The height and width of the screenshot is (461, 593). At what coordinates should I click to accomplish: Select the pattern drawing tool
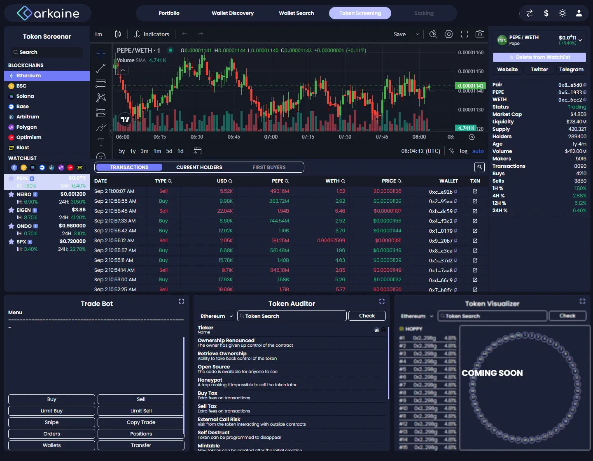point(101,98)
